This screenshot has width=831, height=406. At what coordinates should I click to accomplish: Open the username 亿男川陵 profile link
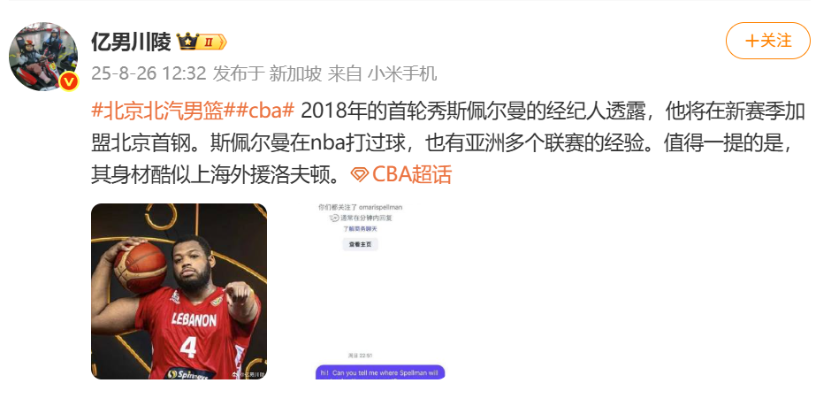(x=131, y=42)
